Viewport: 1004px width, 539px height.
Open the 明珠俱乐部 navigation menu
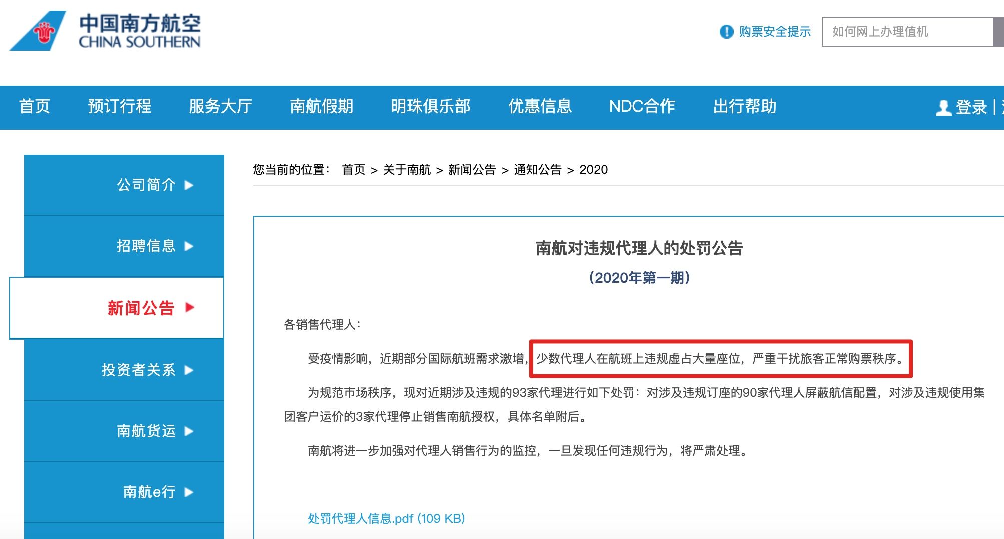coord(430,106)
